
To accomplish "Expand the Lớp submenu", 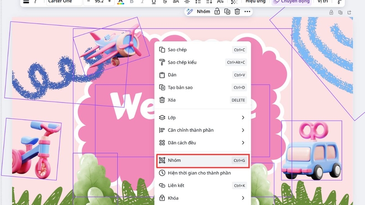I will pyautogui.click(x=203, y=118).
